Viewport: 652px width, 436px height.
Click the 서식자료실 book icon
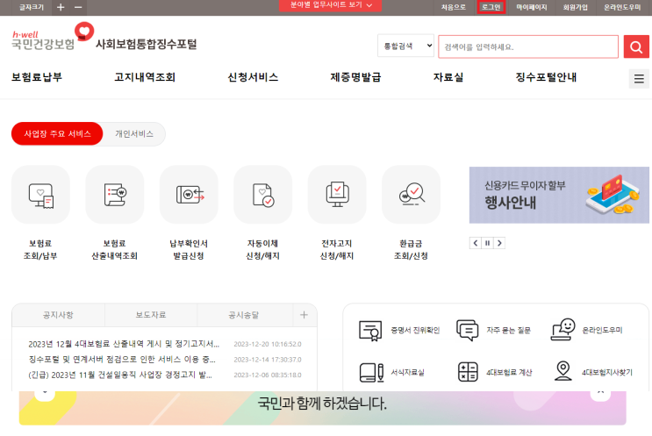(x=371, y=372)
